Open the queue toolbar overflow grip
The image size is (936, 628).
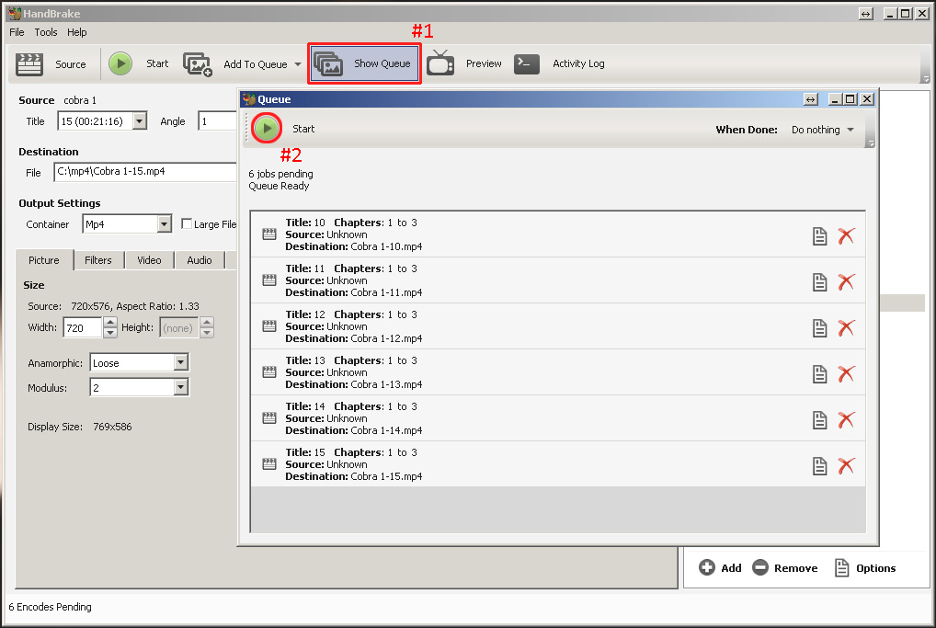click(x=871, y=143)
